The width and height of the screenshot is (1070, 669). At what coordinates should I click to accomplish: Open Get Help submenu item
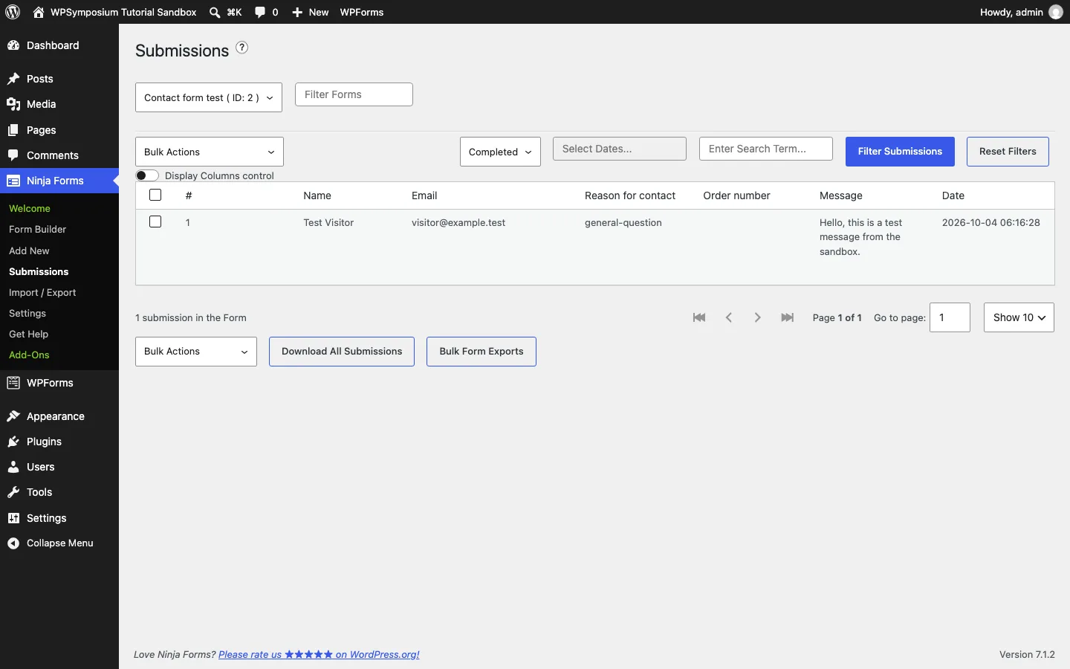pos(28,334)
